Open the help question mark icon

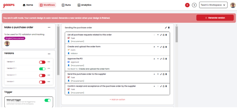pyautogui.click(x=194, y=5)
